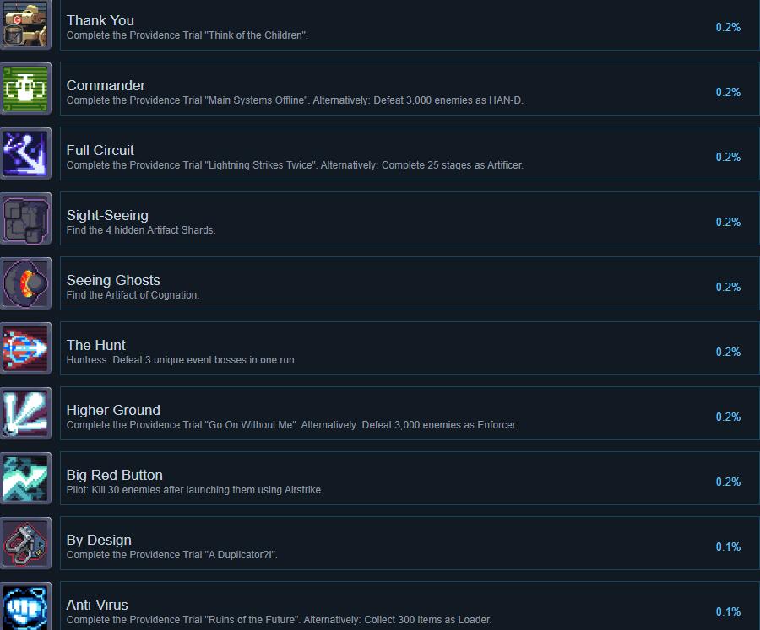Select the Seeing Ghosts achievement title

tap(113, 280)
